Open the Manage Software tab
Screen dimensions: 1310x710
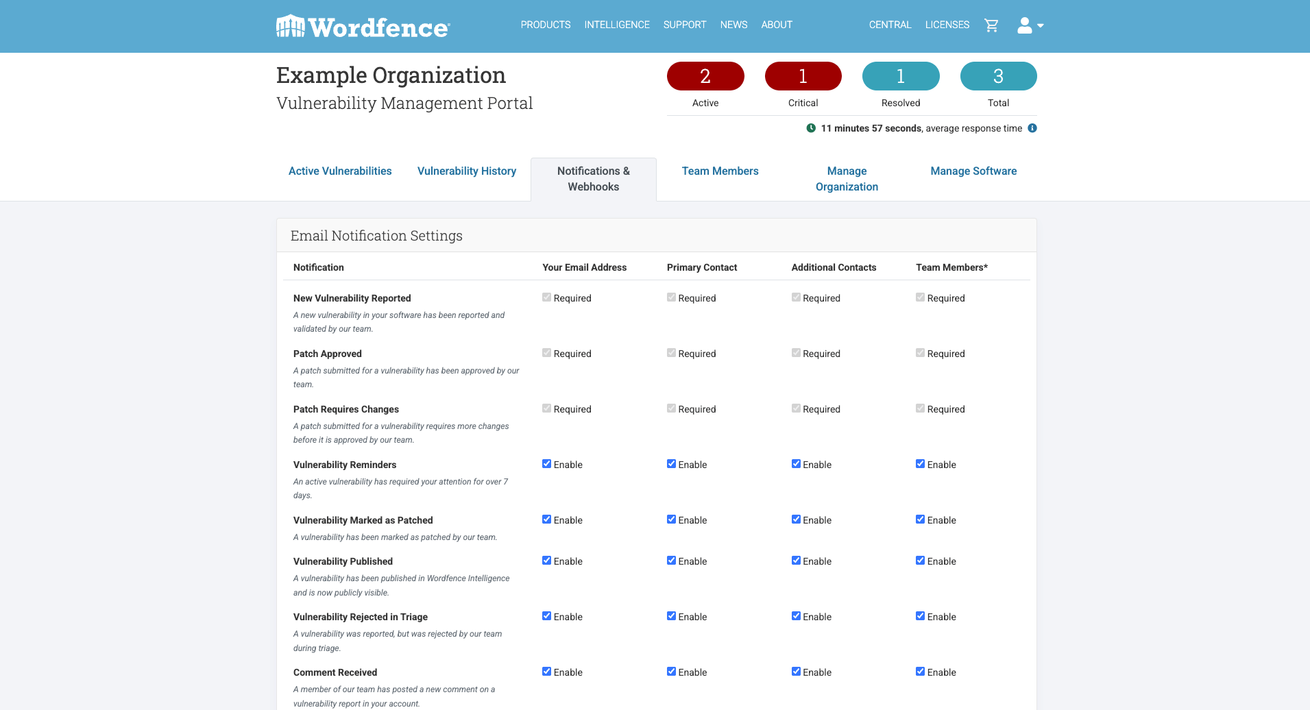(x=973, y=171)
